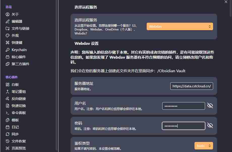Click the 编辑器 pencil icon
This screenshot has height=152, width=232.
pyautogui.click(x=8, y=21)
